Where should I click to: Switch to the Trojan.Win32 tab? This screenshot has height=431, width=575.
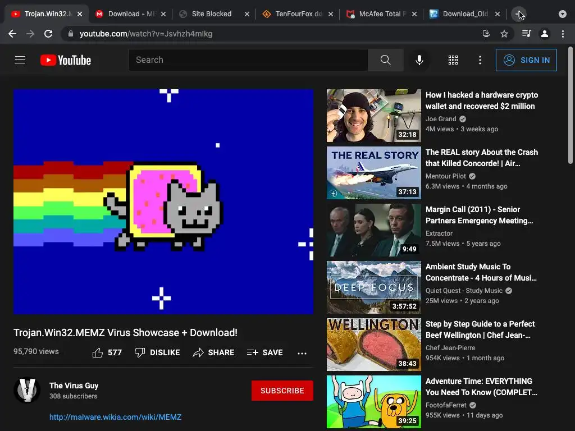tap(46, 14)
